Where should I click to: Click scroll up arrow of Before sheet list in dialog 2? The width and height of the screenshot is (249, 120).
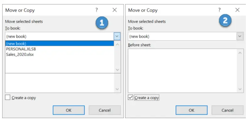tap(240, 53)
